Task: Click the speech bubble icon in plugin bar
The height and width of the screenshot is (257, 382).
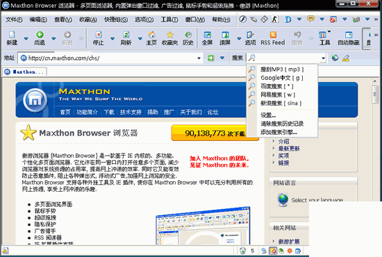Action: [x=310, y=19]
